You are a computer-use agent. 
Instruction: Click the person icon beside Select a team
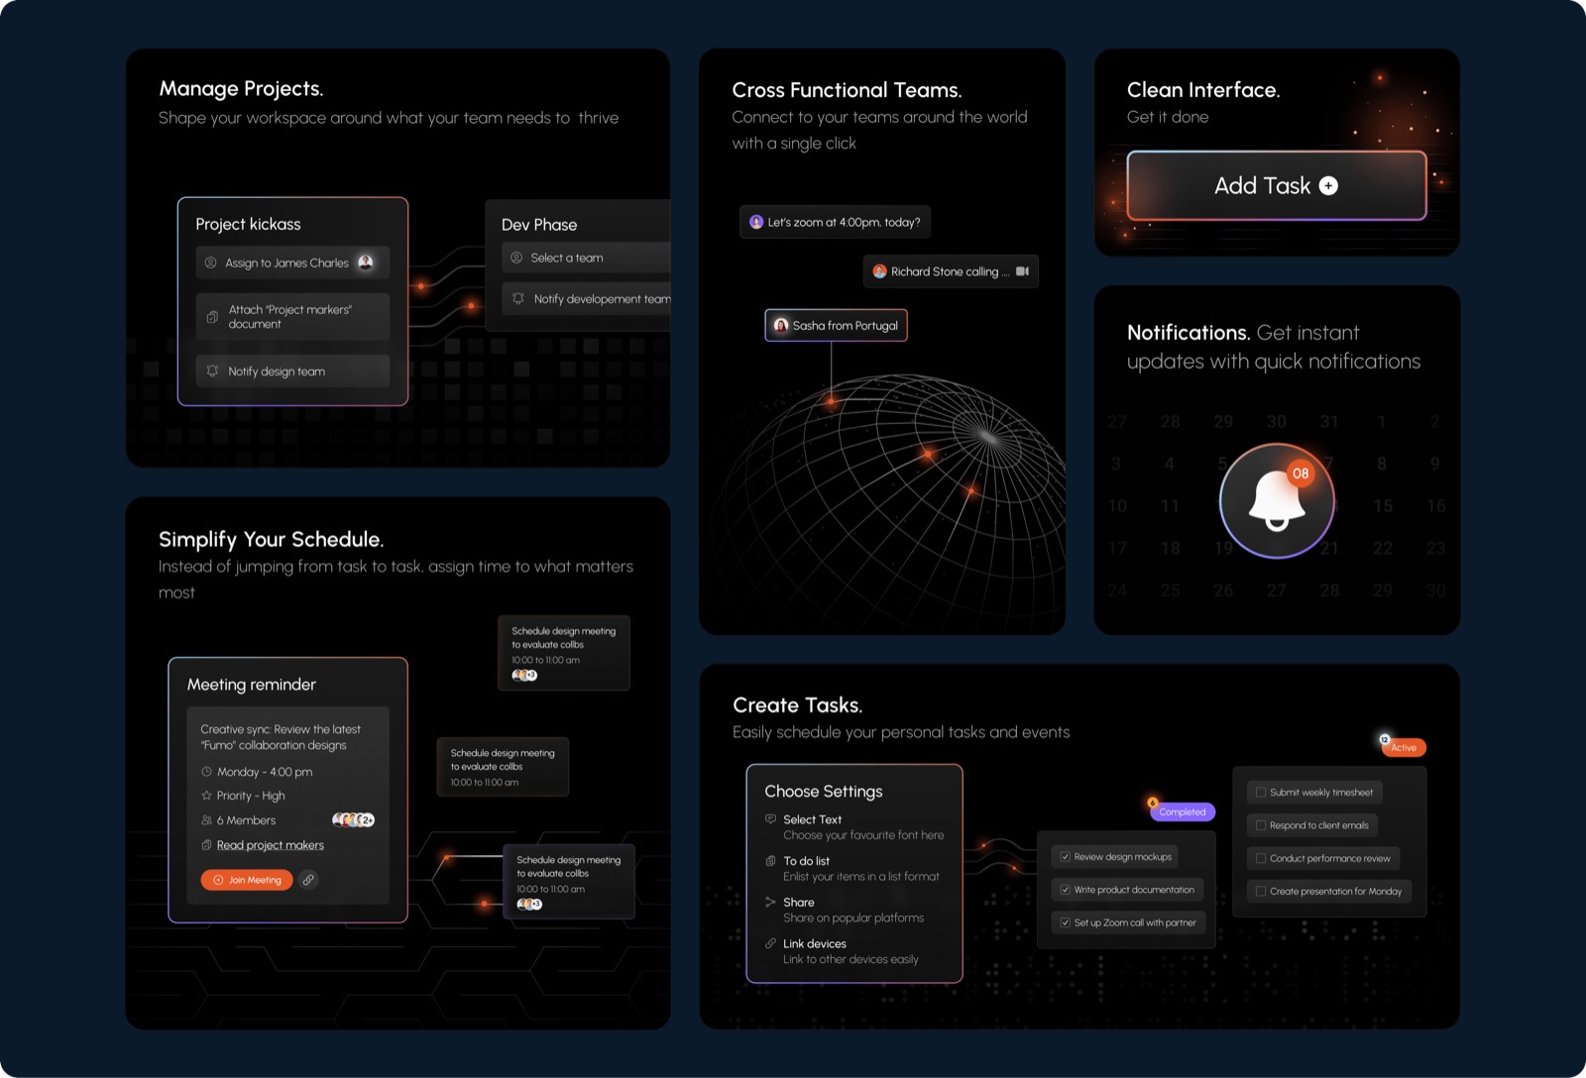[516, 258]
